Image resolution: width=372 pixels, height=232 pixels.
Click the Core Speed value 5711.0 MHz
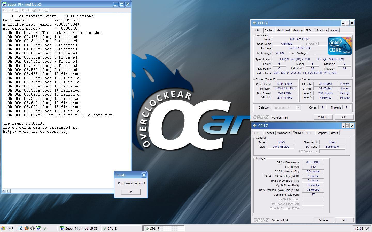click(285, 84)
